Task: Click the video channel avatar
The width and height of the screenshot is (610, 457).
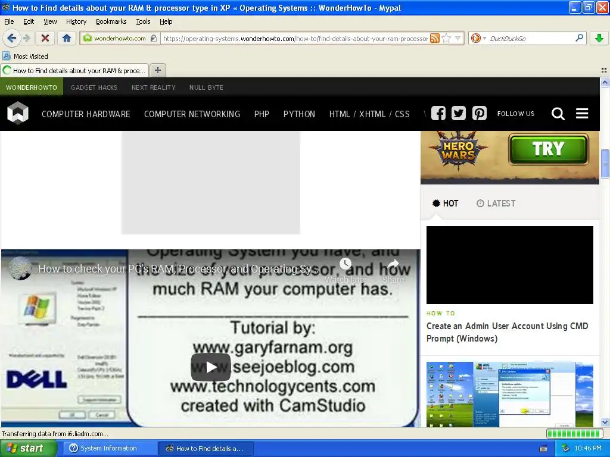Action: tap(20, 268)
